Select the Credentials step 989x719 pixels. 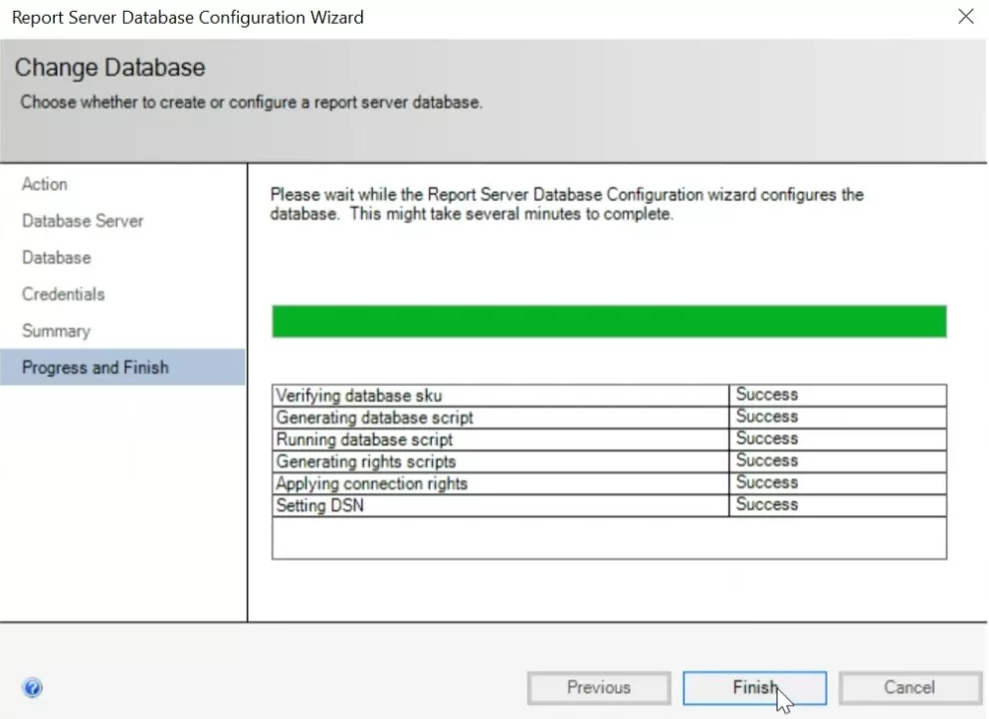pos(63,294)
